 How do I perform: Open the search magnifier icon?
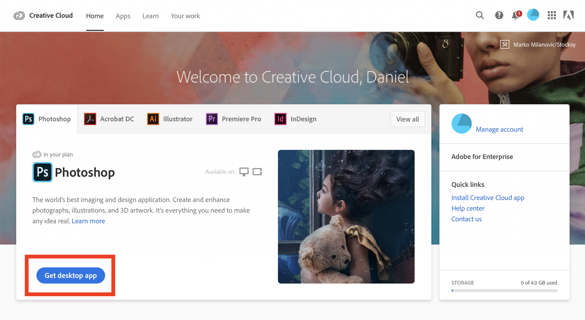(x=480, y=15)
